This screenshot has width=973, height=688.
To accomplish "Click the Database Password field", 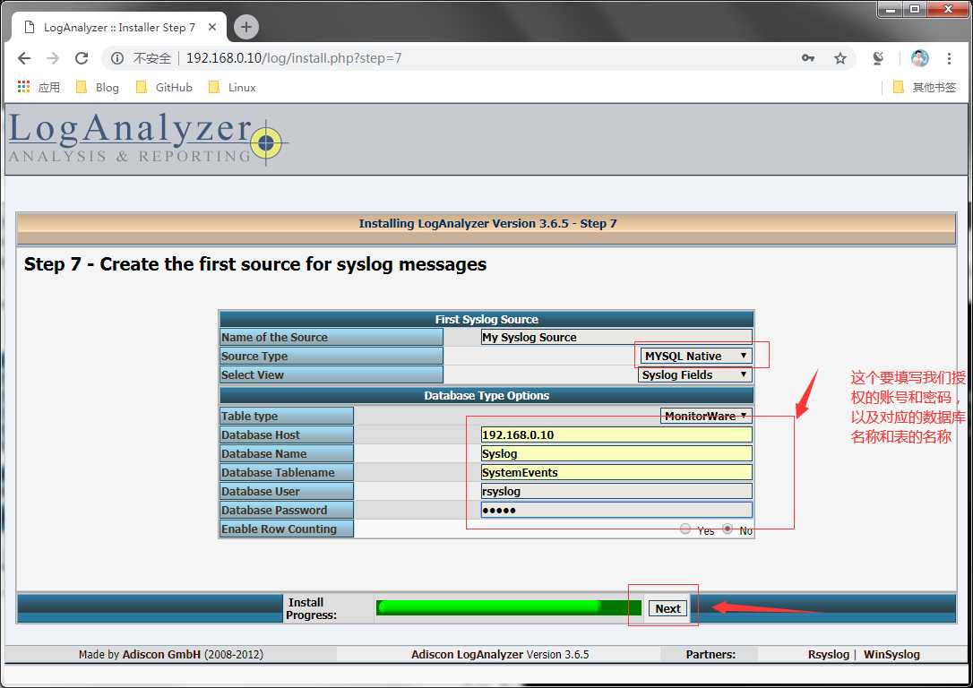I will [616, 510].
